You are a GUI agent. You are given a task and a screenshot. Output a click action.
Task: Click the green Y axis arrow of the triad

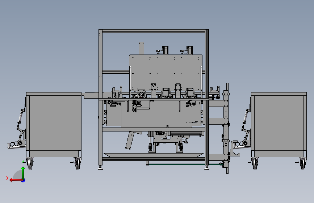23,172
